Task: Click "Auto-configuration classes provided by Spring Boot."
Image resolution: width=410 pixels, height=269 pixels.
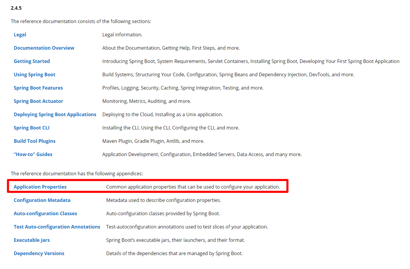Action: point(163,213)
